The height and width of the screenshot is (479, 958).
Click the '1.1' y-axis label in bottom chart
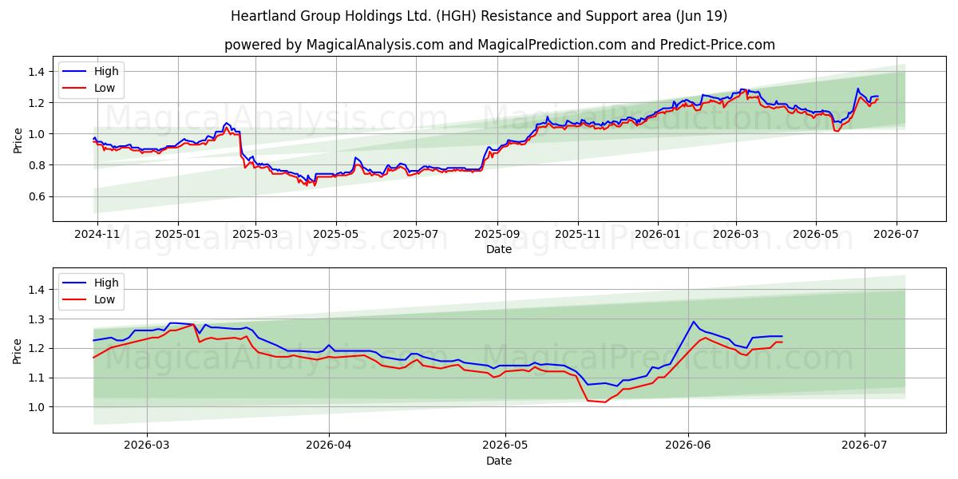[38, 378]
